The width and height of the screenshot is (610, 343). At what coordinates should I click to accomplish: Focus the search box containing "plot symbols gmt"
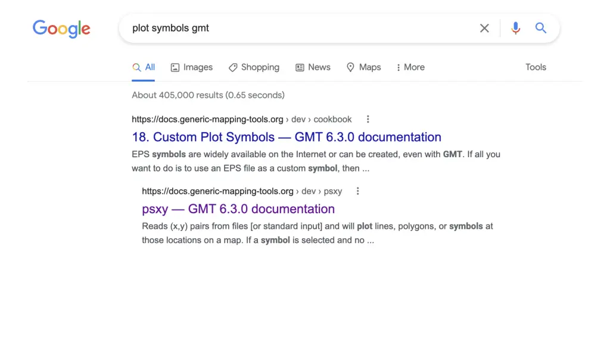(x=298, y=28)
